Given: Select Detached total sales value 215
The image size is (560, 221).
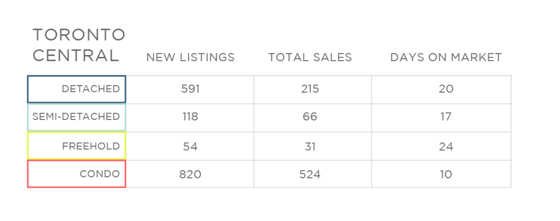Looking at the screenshot, I should (310, 89).
